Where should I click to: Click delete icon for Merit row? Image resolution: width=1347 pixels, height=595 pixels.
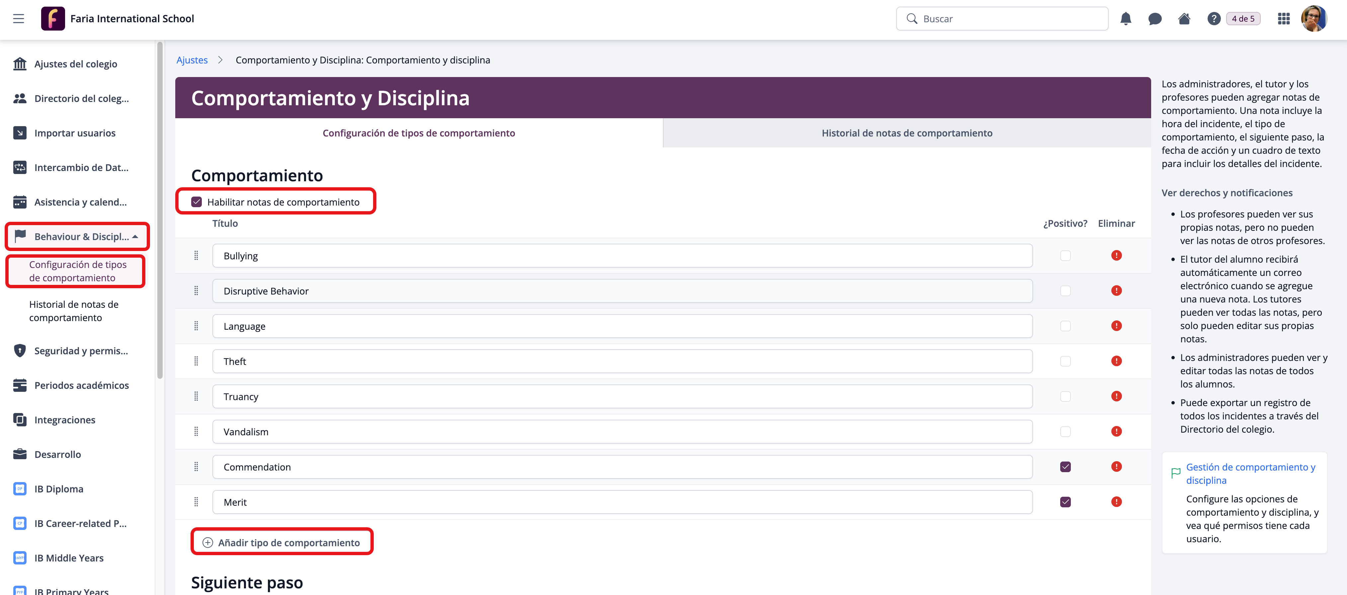(x=1116, y=502)
